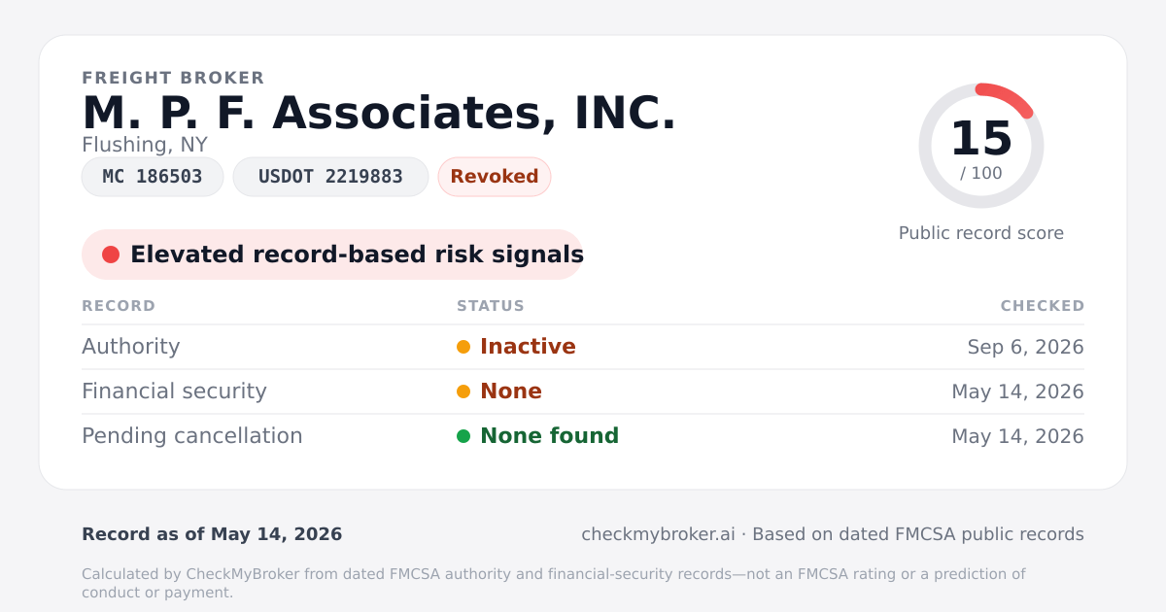This screenshot has height=612, width=1166.
Task: Click the orange dot next to None status
Action: (x=463, y=391)
